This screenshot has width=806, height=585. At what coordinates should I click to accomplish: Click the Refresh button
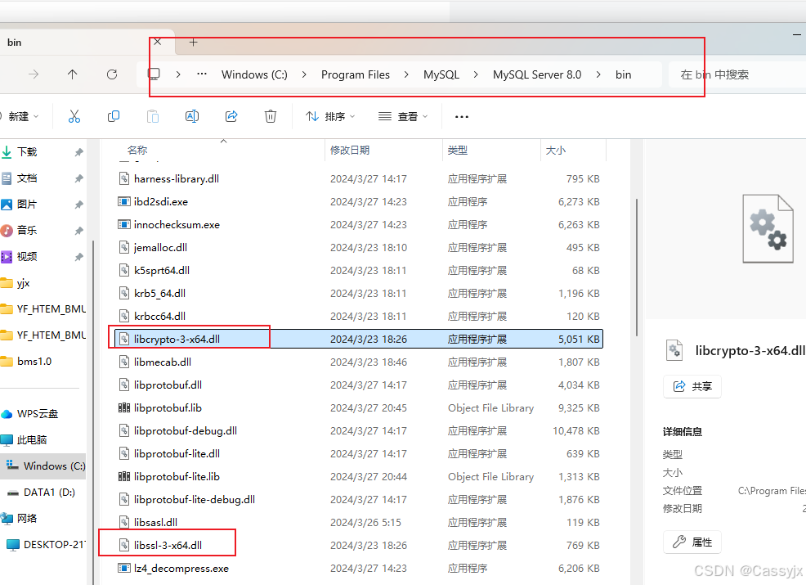tap(111, 74)
